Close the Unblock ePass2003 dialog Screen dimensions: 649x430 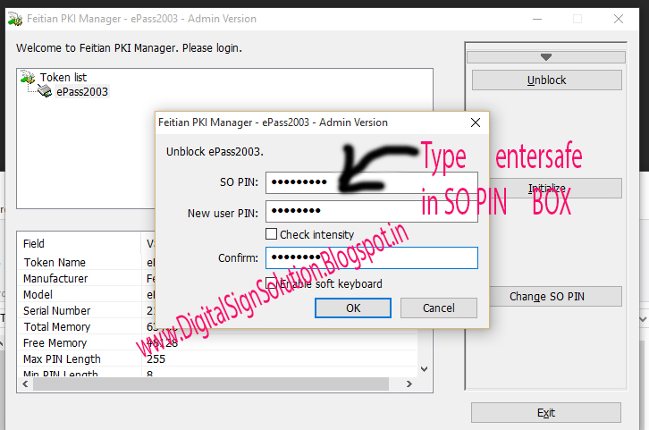[476, 122]
